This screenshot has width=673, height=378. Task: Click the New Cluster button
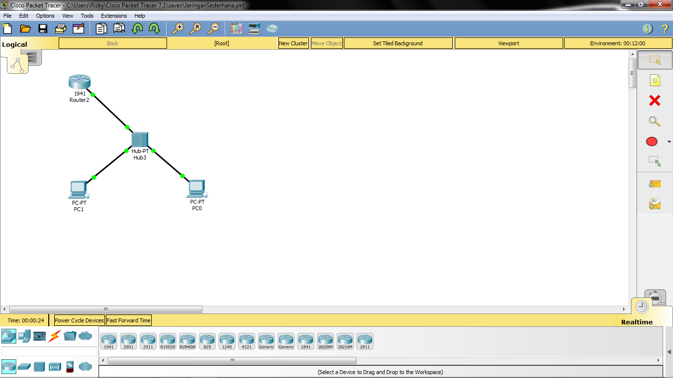pos(293,43)
